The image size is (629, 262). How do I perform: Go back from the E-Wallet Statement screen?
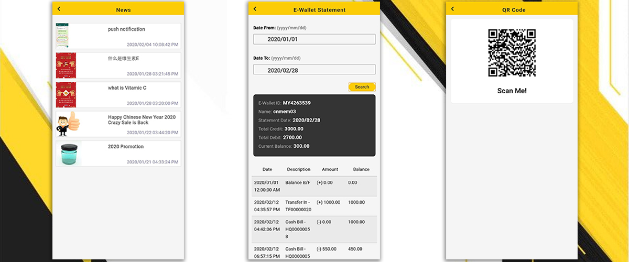click(255, 9)
